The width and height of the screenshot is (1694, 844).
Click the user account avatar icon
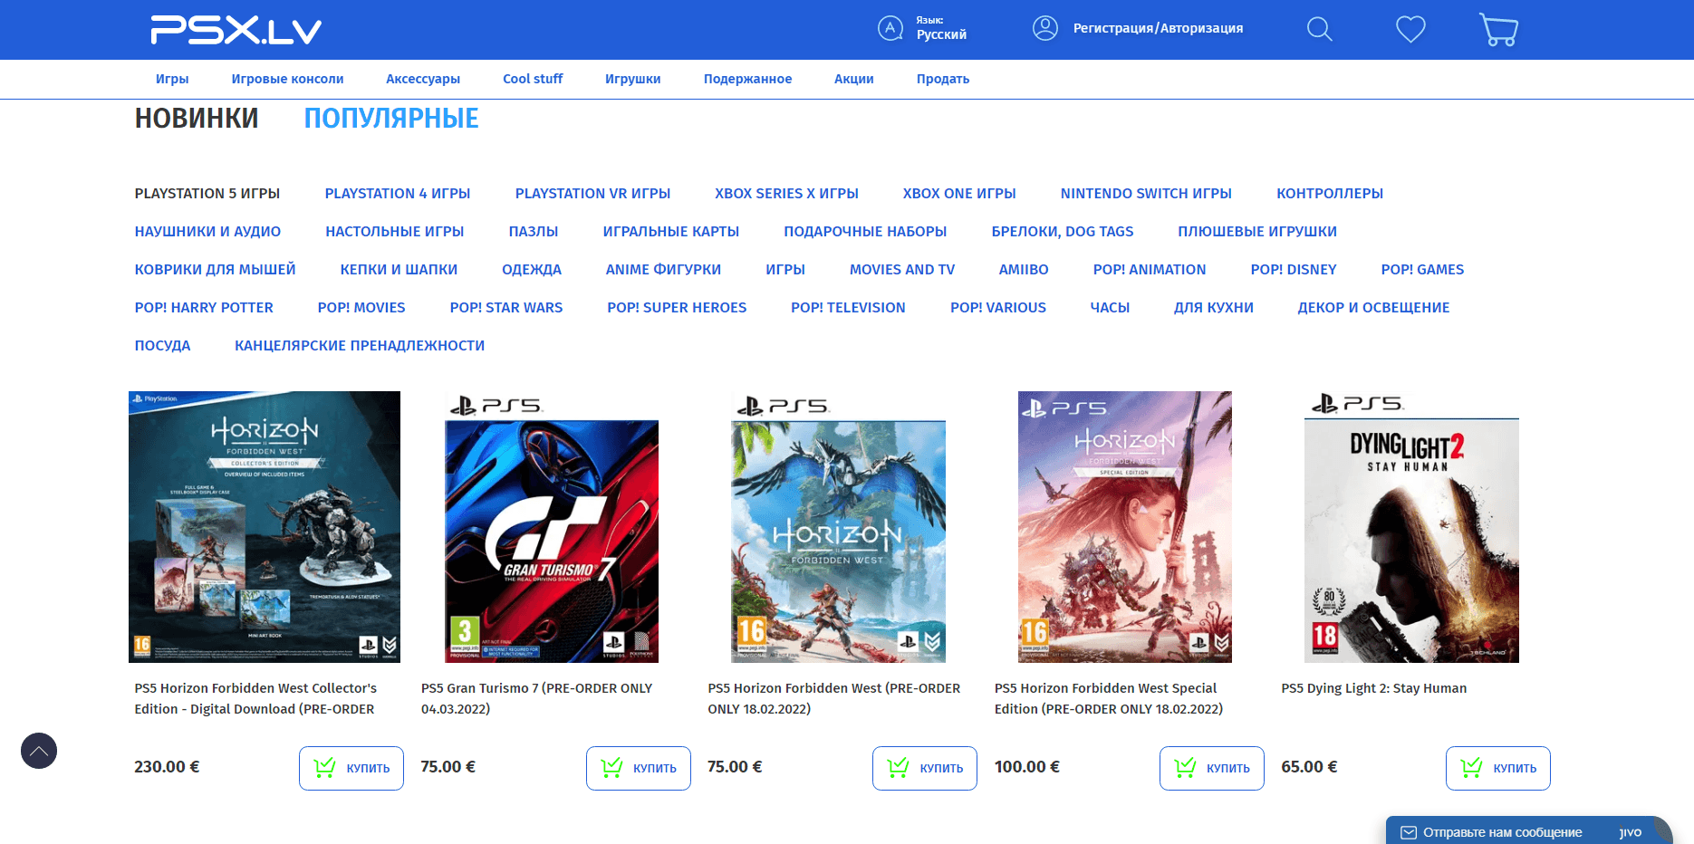point(1045,28)
